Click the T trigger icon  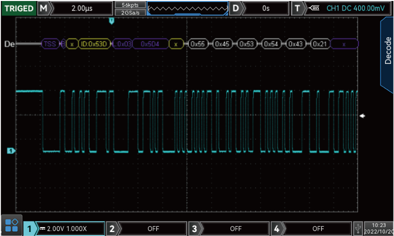pyautogui.click(x=297, y=8)
